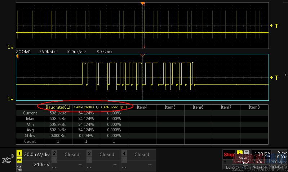Click the orange corner marker of zoom window
Screen dimensions: 288x172
[18, 56]
